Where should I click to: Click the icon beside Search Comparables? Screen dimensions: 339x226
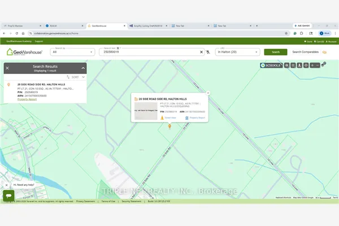(x=324, y=52)
